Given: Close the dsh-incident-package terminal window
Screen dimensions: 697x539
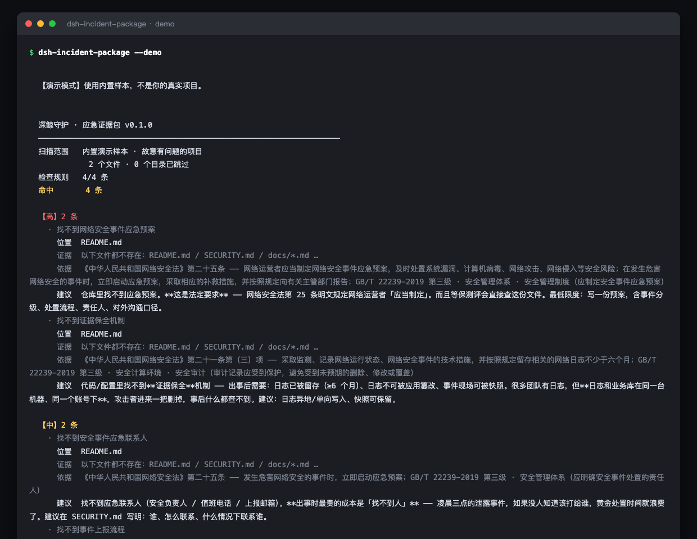Looking at the screenshot, I should click(29, 24).
